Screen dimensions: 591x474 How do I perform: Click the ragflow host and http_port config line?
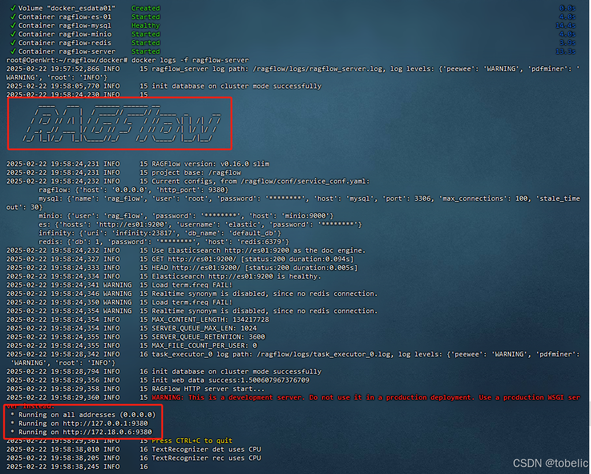coord(133,190)
